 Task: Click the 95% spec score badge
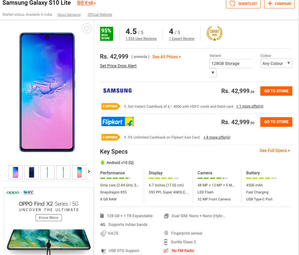tap(107, 34)
